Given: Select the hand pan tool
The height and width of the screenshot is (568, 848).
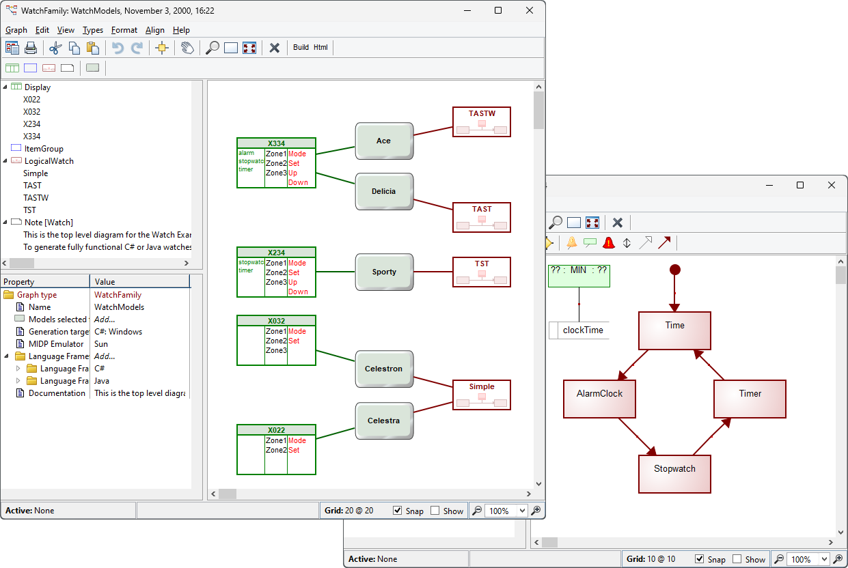Looking at the screenshot, I should pyautogui.click(x=187, y=48).
